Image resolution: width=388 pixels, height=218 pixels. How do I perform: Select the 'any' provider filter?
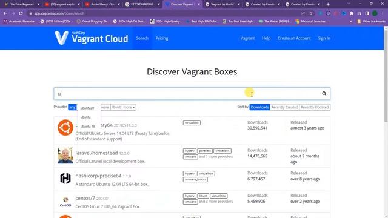coord(72,107)
